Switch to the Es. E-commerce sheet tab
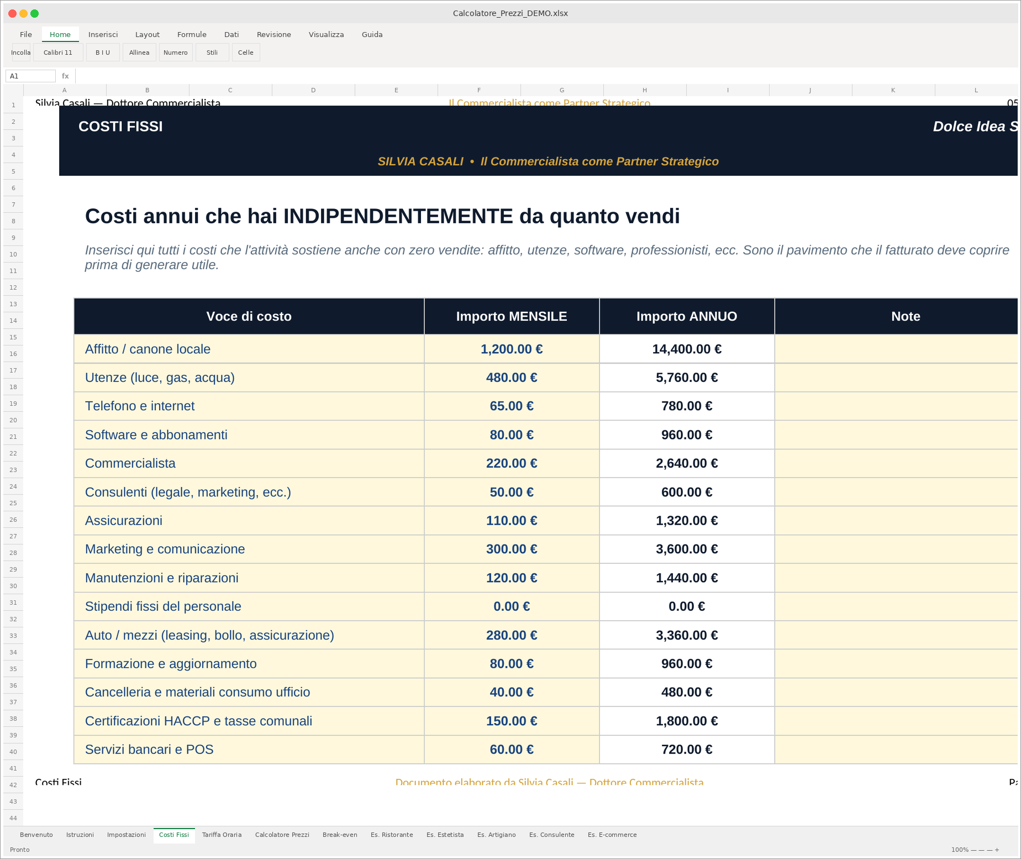 point(612,835)
